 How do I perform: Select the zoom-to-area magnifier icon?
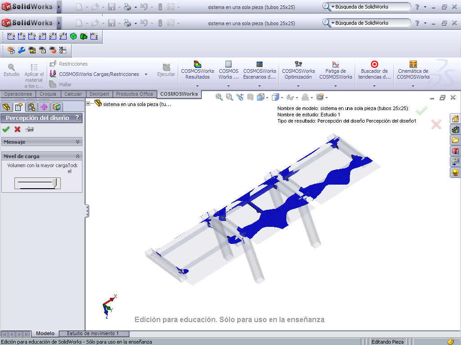pyautogui.click(x=229, y=97)
